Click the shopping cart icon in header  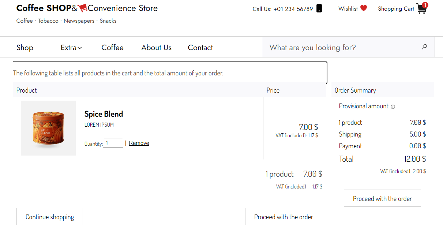click(x=421, y=10)
